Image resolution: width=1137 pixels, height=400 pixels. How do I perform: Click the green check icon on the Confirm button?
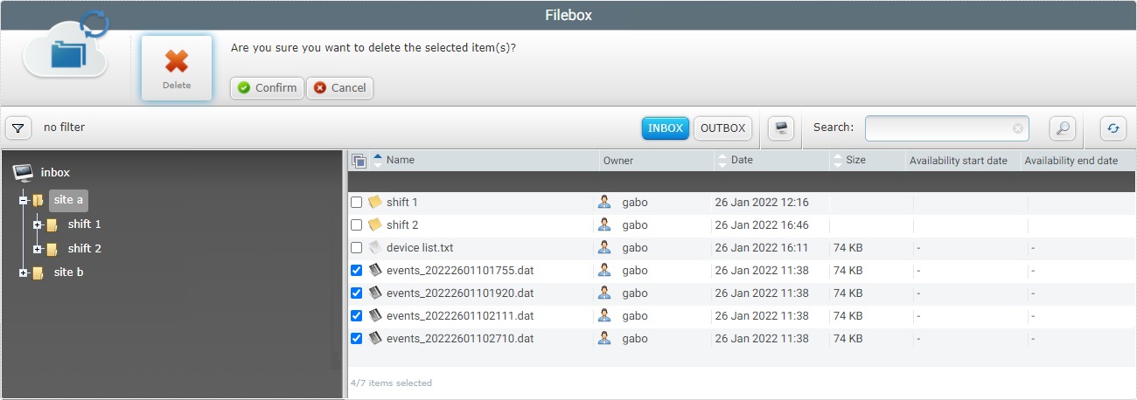[x=244, y=88]
